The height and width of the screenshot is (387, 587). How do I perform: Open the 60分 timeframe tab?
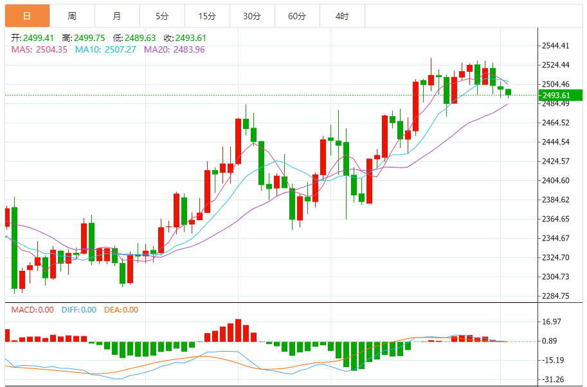pos(297,16)
